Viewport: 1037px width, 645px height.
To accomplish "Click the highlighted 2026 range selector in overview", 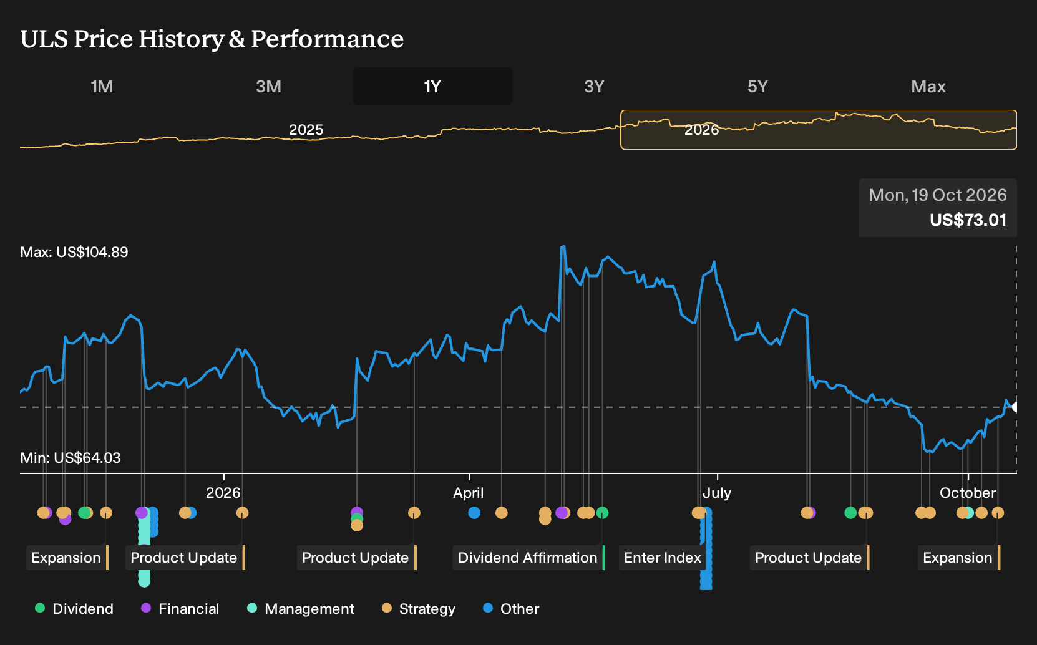I will [819, 130].
